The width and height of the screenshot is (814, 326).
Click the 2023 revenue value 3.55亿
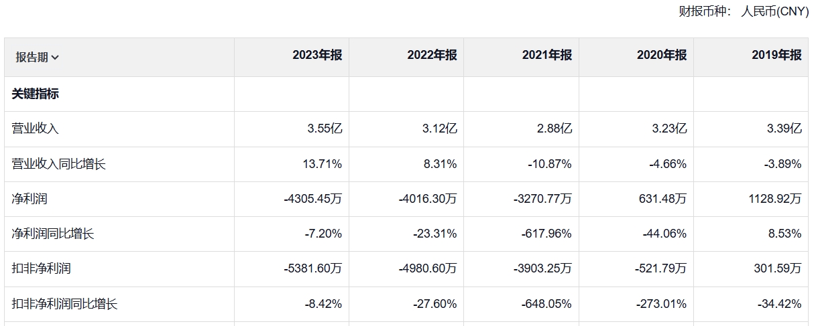click(x=325, y=129)
